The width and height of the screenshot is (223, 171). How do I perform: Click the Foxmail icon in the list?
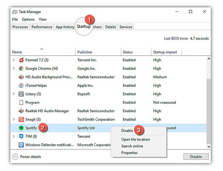21,60
